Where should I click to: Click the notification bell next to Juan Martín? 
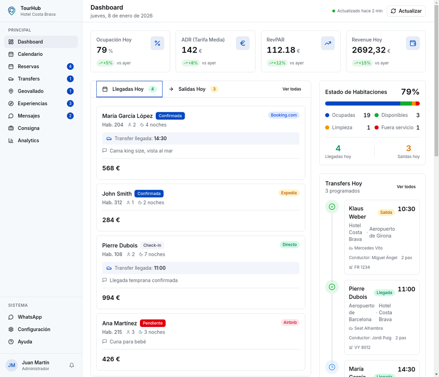coord(72,365)
